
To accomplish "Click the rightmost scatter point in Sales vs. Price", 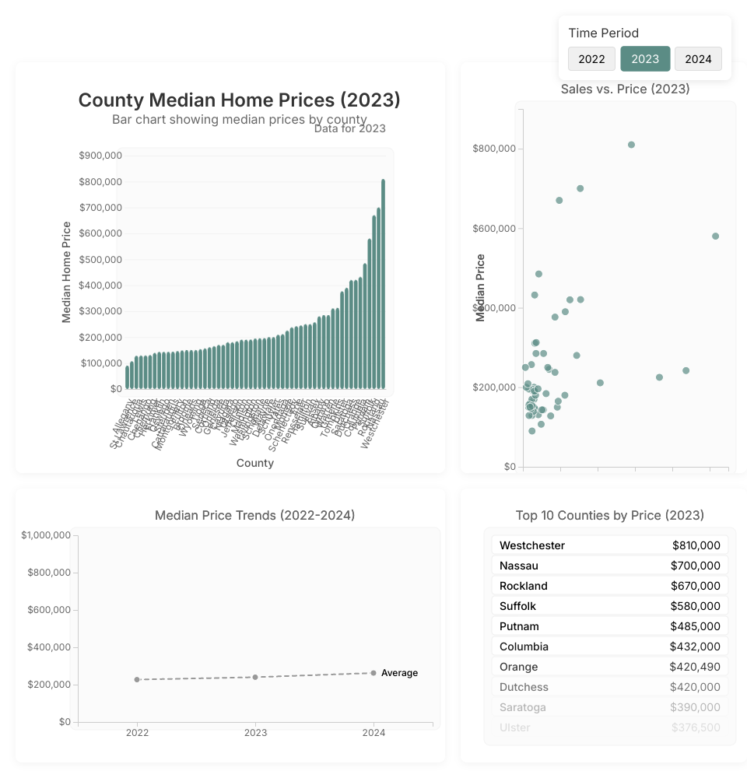I will (x=715, y=236).
